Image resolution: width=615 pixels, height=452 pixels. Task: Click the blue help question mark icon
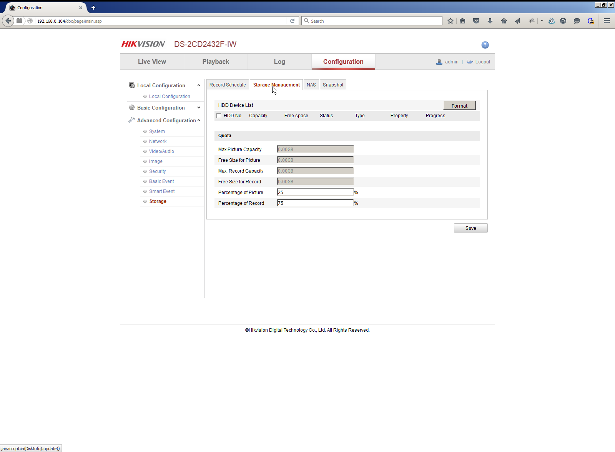[485, 45]
